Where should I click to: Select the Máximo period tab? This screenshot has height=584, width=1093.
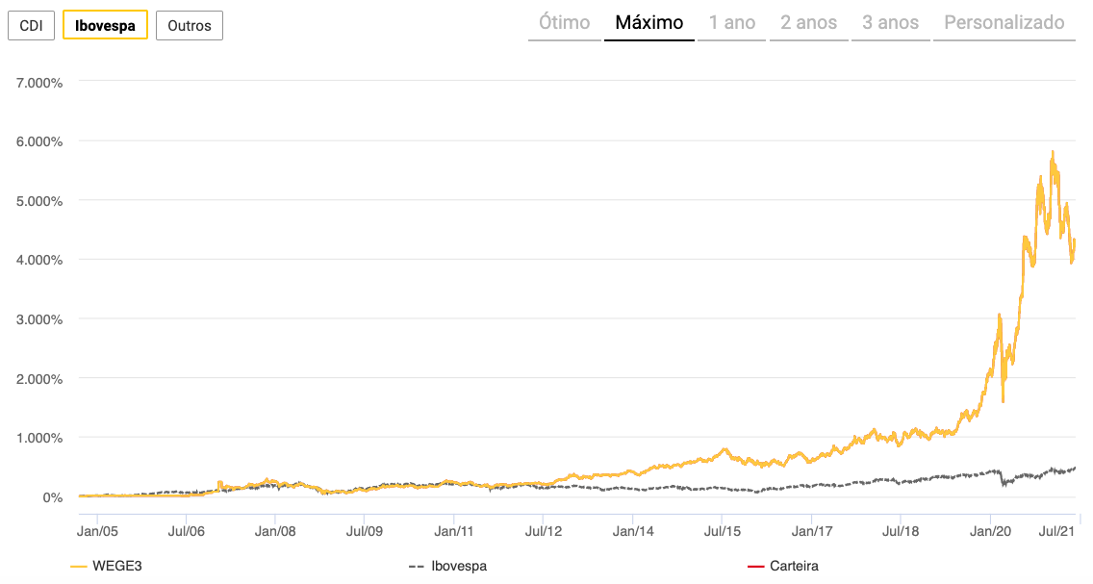(x=649, y=23)
